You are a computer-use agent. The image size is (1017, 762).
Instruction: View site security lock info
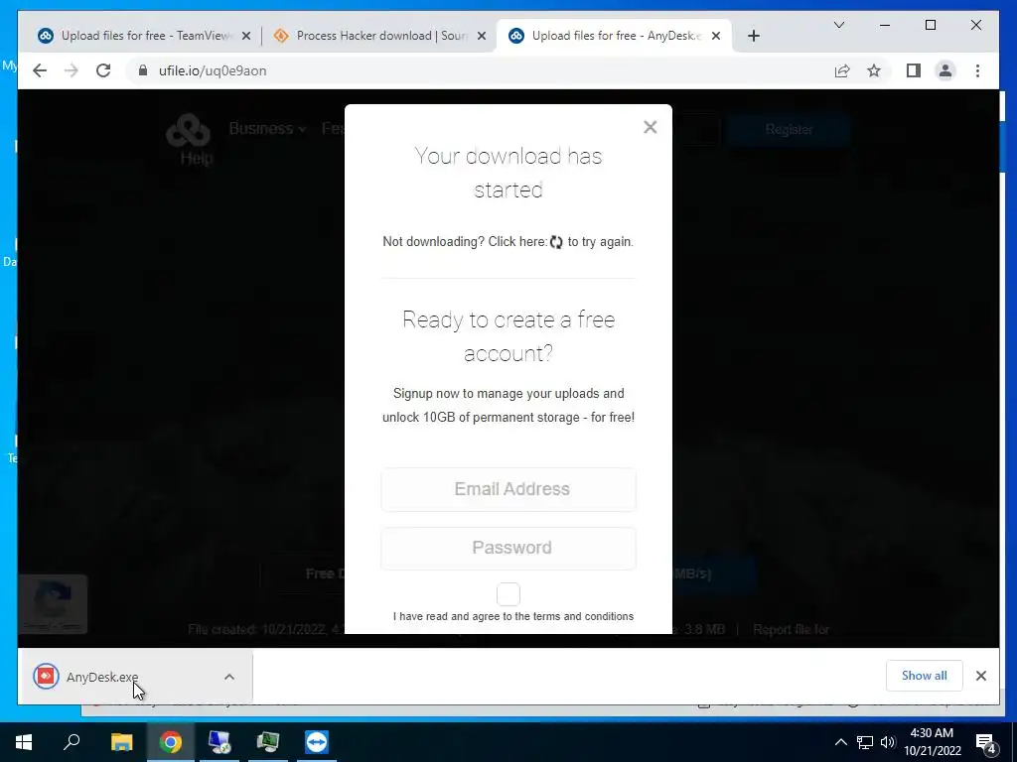point(143,70)
